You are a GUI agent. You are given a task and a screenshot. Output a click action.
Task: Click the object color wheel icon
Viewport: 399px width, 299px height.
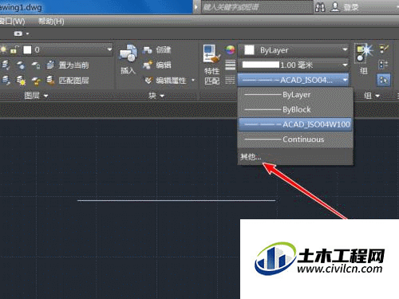(x=230, y=49)
